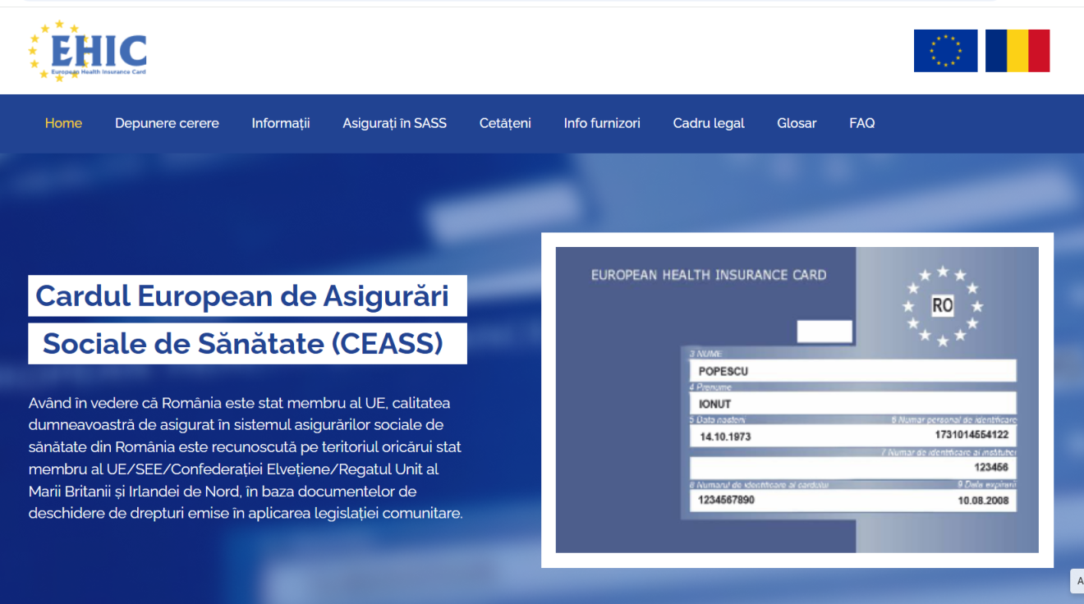Click the expiry date 10.08.2008 on card
The width and height of the screenshot is (1084, 604).
click(982, 501)
